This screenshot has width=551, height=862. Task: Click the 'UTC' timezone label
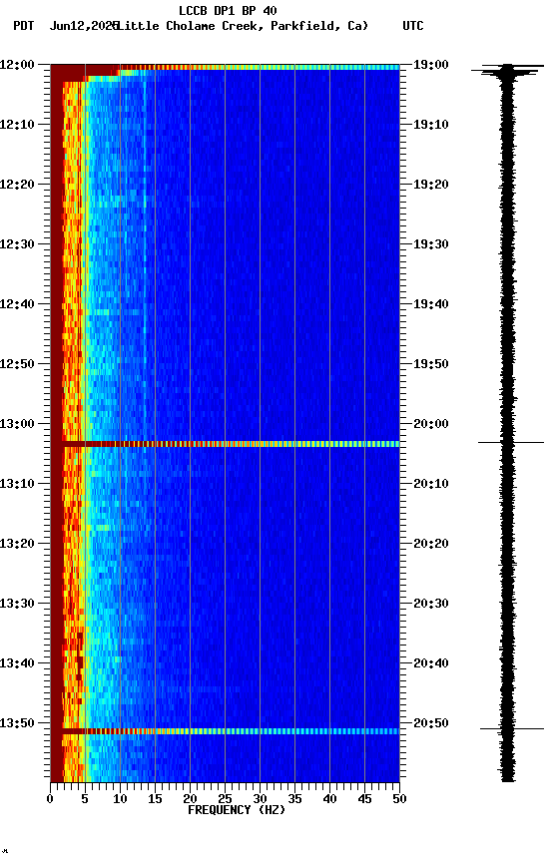[x=413, y=26]
